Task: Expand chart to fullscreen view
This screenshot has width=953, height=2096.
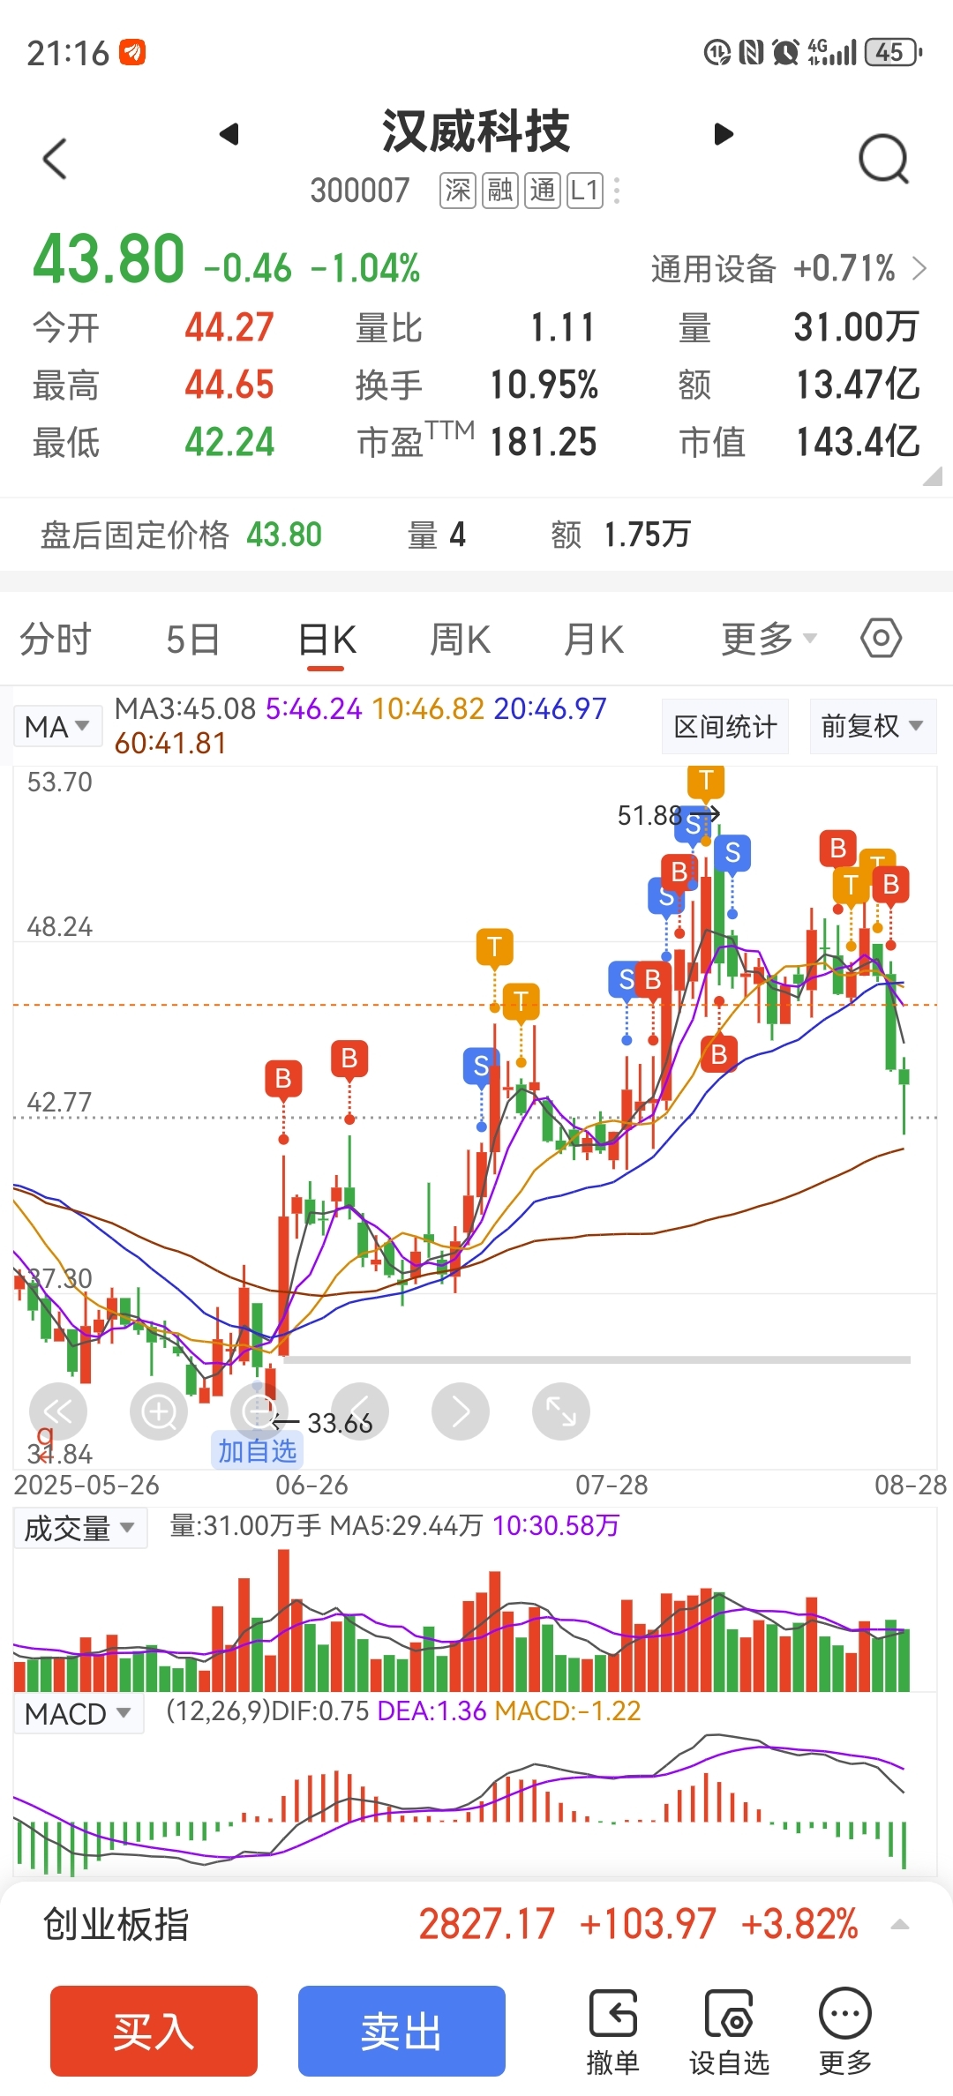Action: click(561, 1411)
